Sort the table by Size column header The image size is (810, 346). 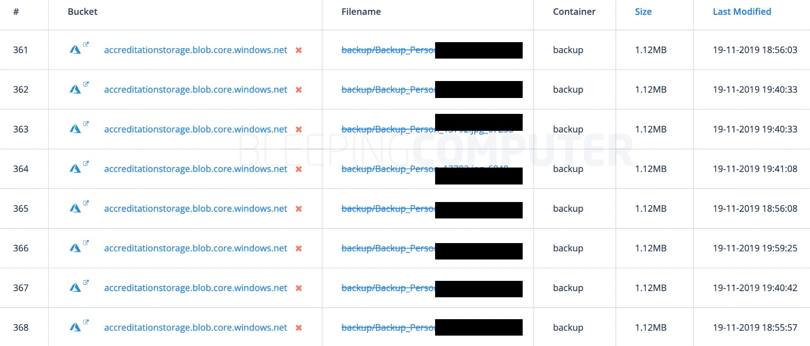643,11
